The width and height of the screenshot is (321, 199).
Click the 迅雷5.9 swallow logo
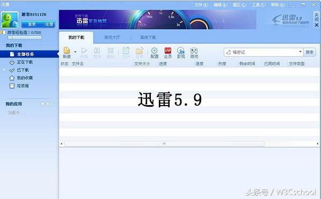(x=290, y=19)
